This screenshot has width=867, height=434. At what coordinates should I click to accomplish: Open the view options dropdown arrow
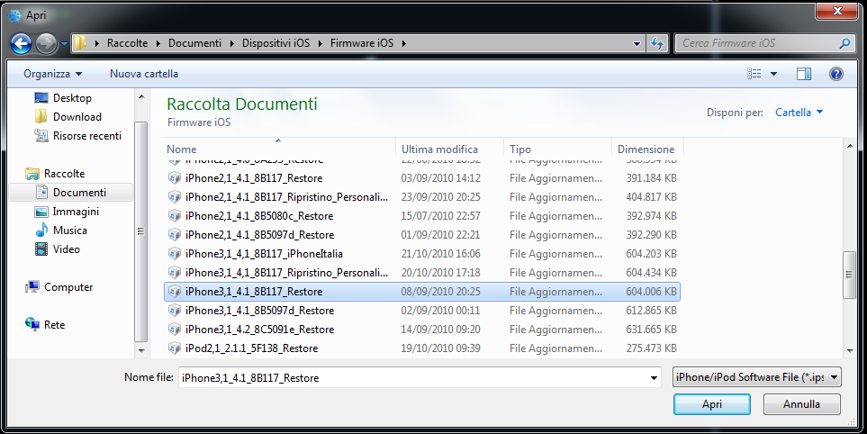tap(773, 74)
